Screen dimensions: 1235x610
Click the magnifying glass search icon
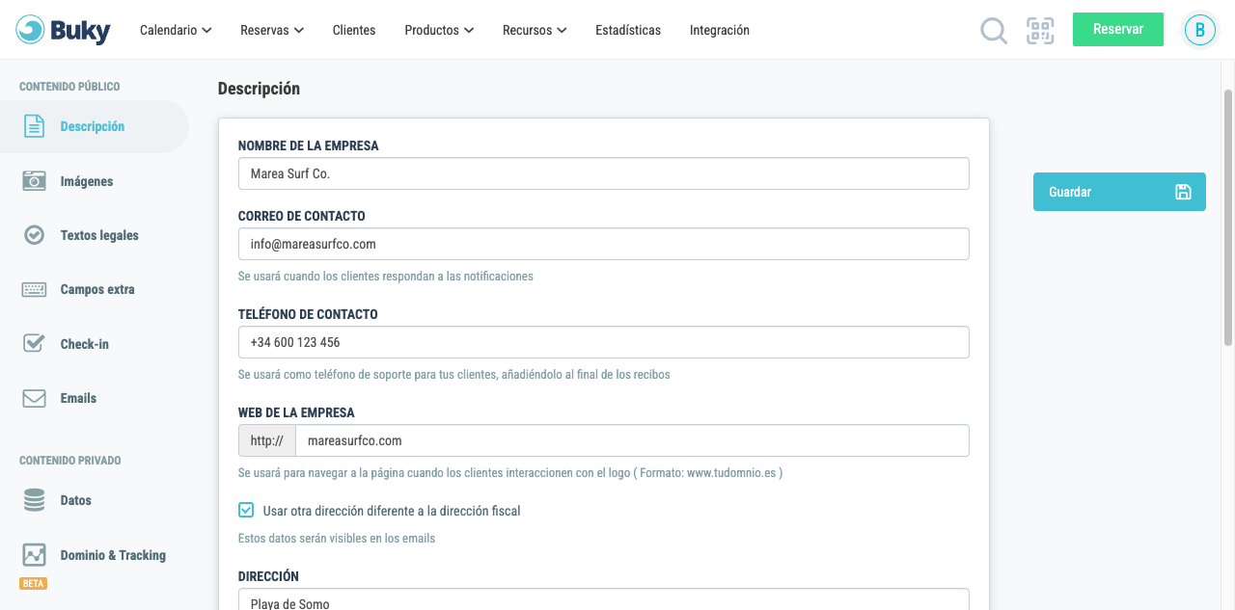(x=994, y=31)
